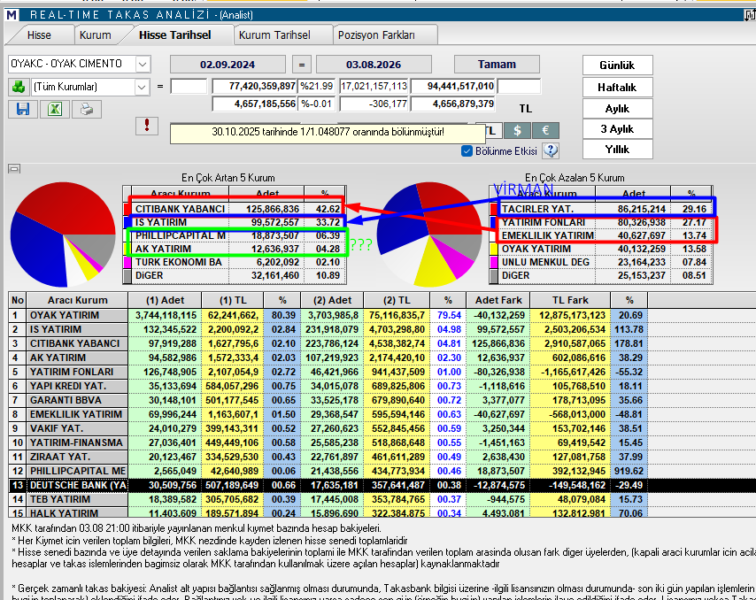Click the right pie chart of decreasing institutions
Viewport: 756px width, 600px height.
pyautogui.click(x=429, y=235)
